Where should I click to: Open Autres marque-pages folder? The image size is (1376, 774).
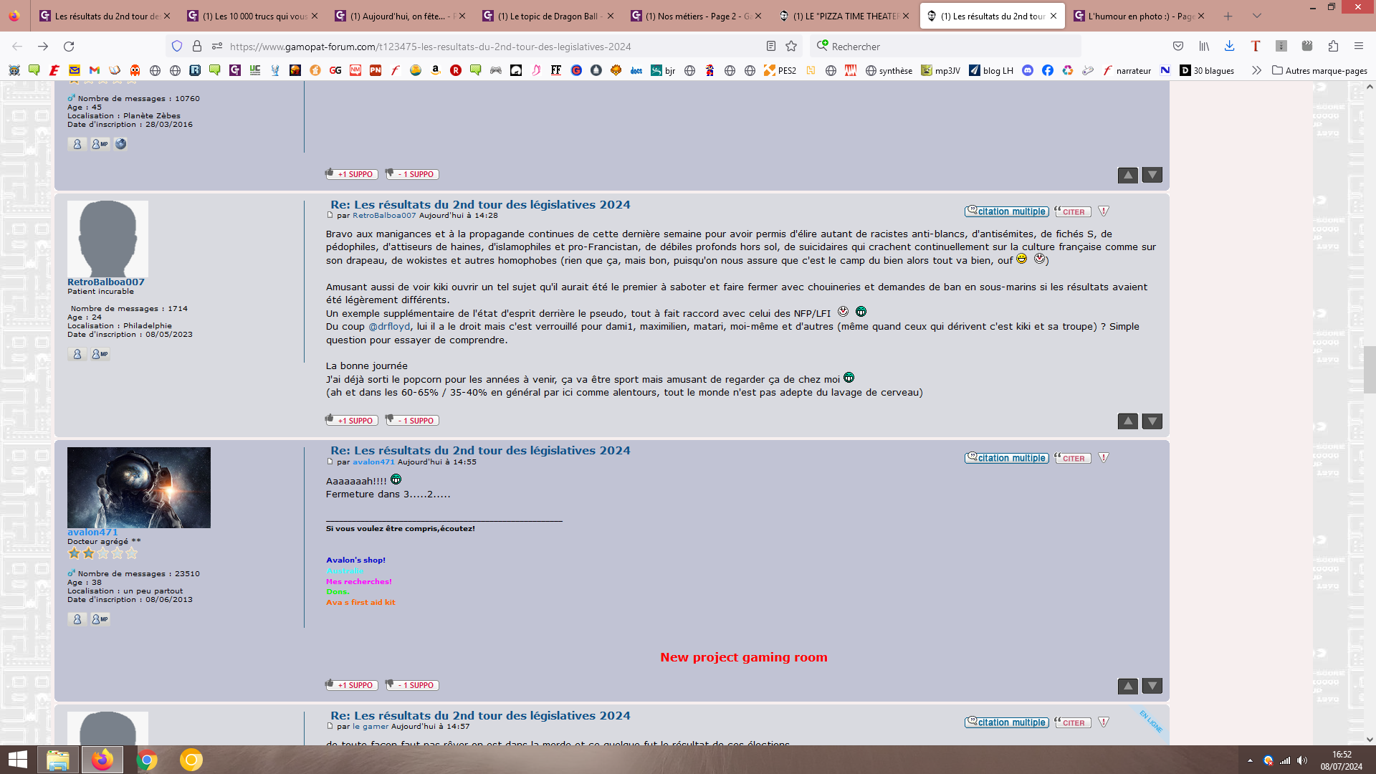point(1319,70)
